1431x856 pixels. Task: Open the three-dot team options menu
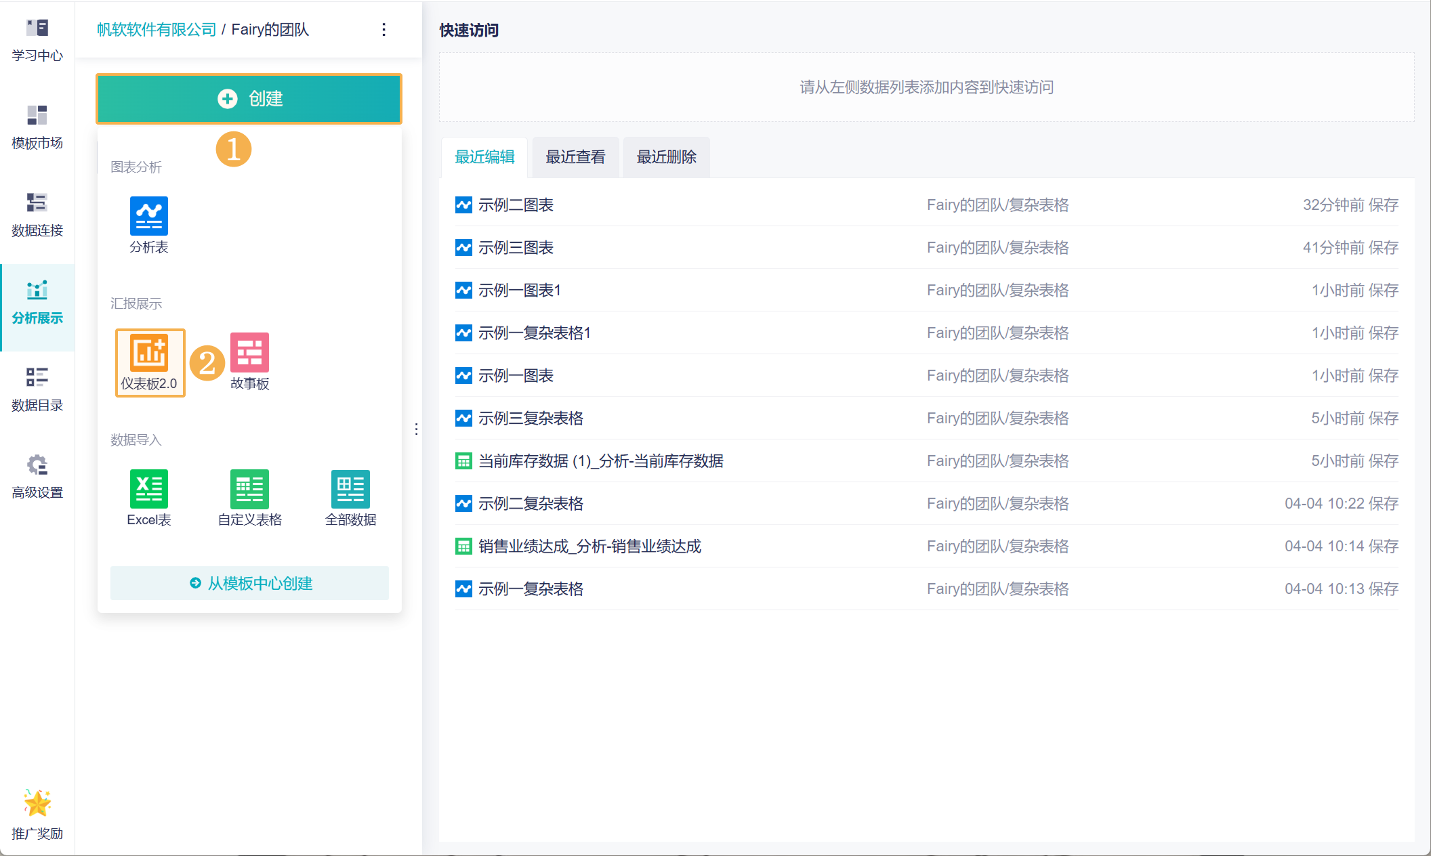pyautogui.click(x=383, y=30)
